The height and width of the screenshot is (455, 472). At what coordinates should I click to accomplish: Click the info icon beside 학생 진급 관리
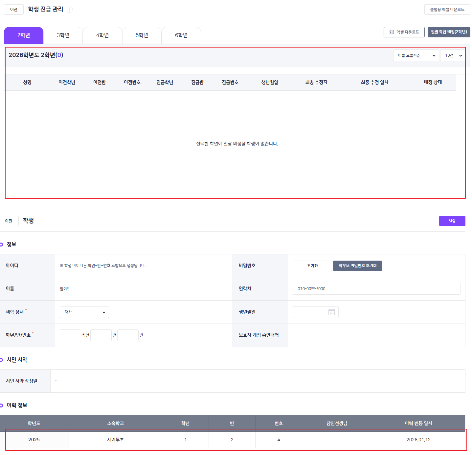(70, 10)
